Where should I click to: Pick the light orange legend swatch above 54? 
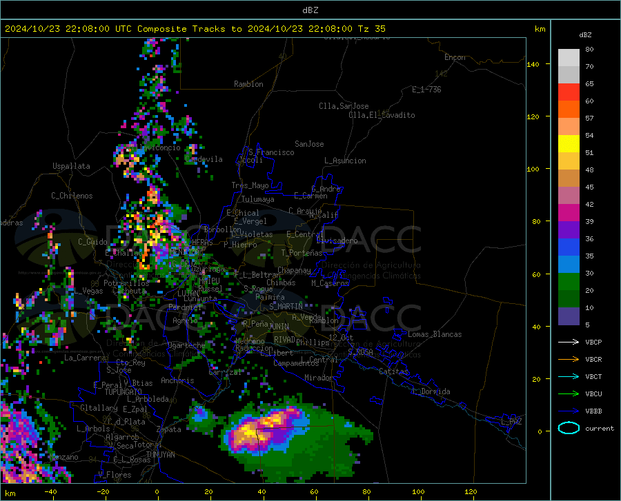click(x=569, y=127)
